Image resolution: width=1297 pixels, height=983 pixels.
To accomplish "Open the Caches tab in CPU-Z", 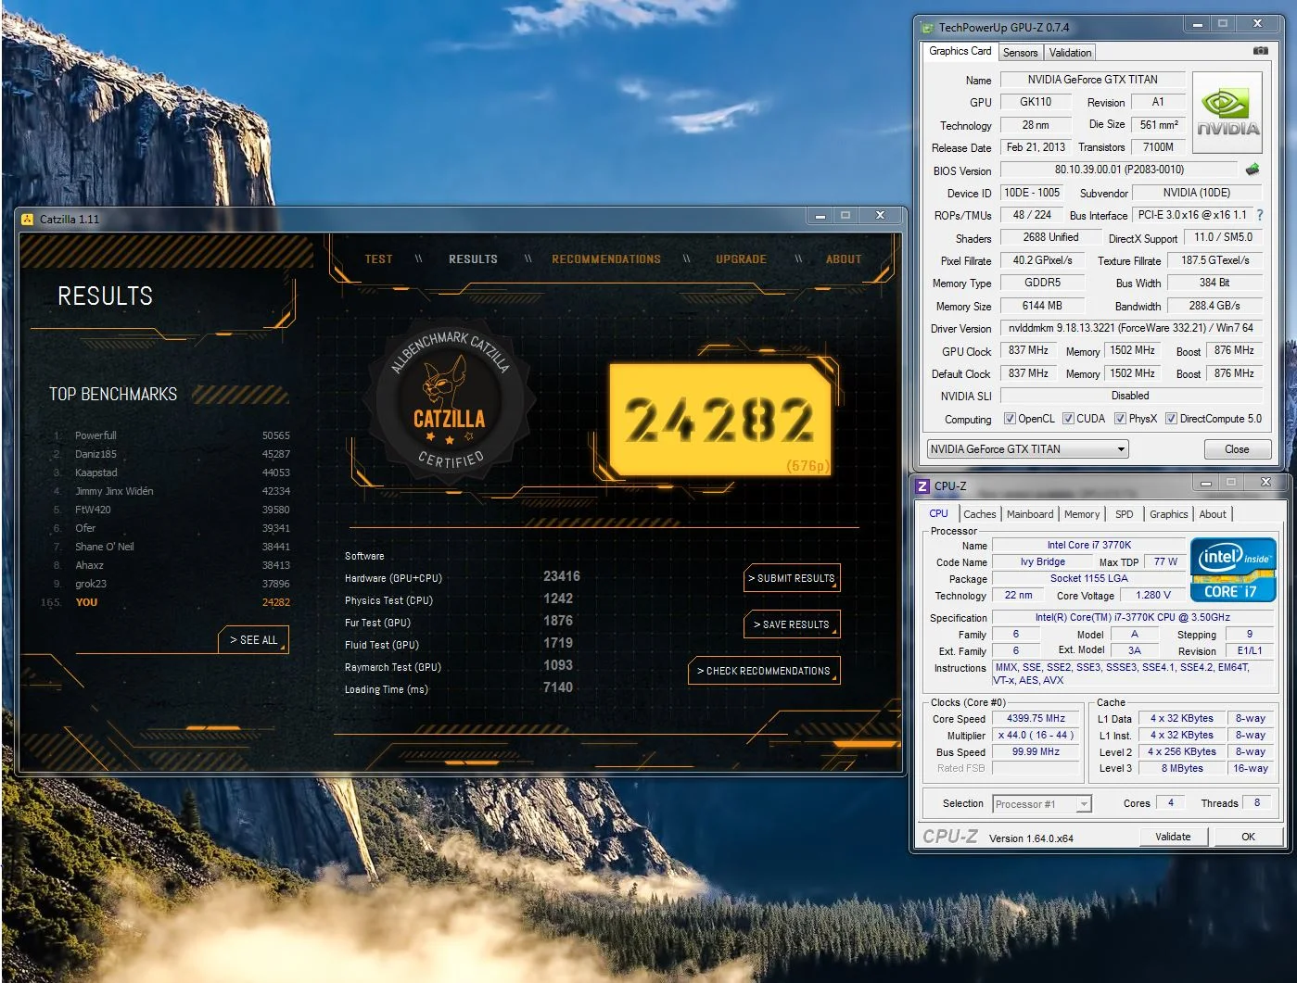I will point(979,514).
